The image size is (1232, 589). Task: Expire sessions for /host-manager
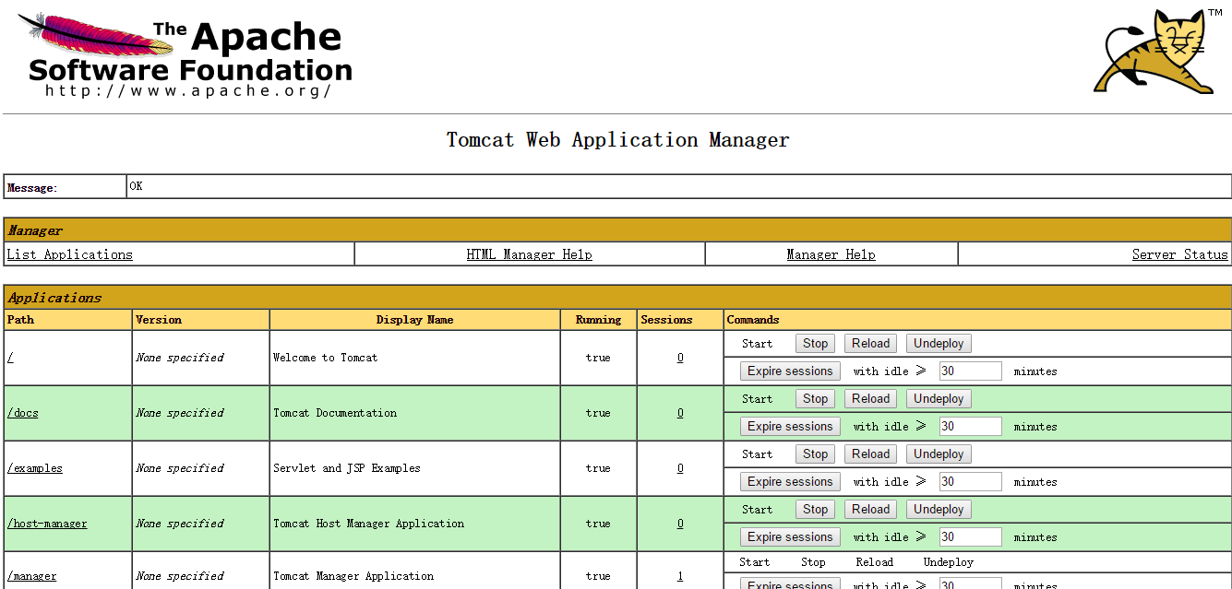[790, 537]
